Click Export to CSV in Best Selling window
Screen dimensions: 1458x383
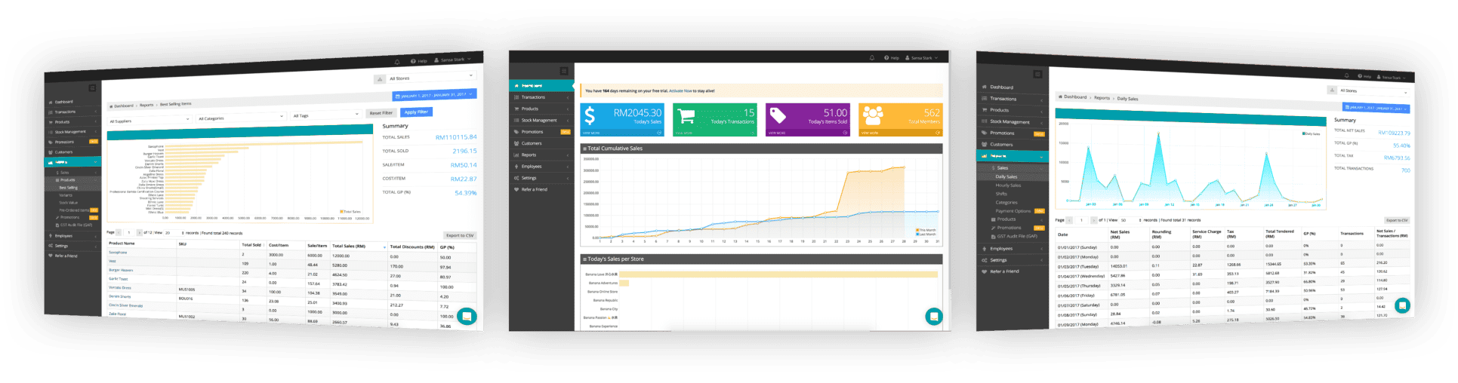[x=460, y=235]
